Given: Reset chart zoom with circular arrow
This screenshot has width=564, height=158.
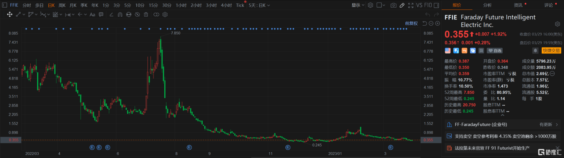Looking at the screenshot, I should (x=424, y=23).
